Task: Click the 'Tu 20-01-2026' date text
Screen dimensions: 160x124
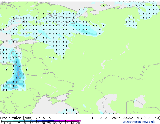Action: [x=106, y=118]
